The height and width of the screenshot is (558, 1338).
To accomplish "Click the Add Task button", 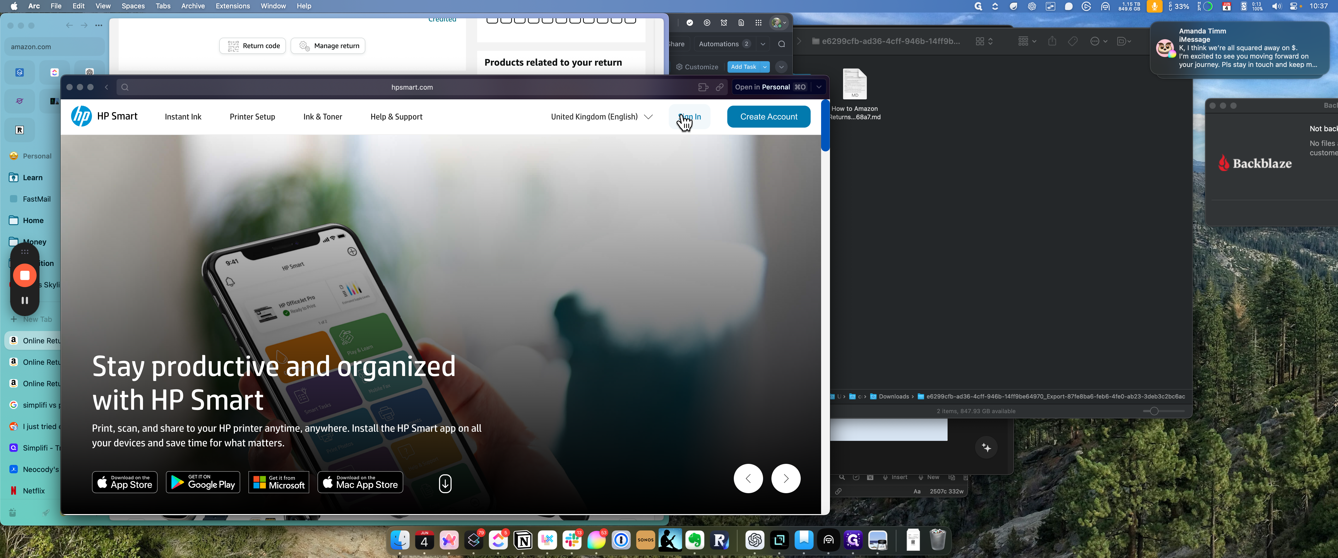I will click(743, 67).
